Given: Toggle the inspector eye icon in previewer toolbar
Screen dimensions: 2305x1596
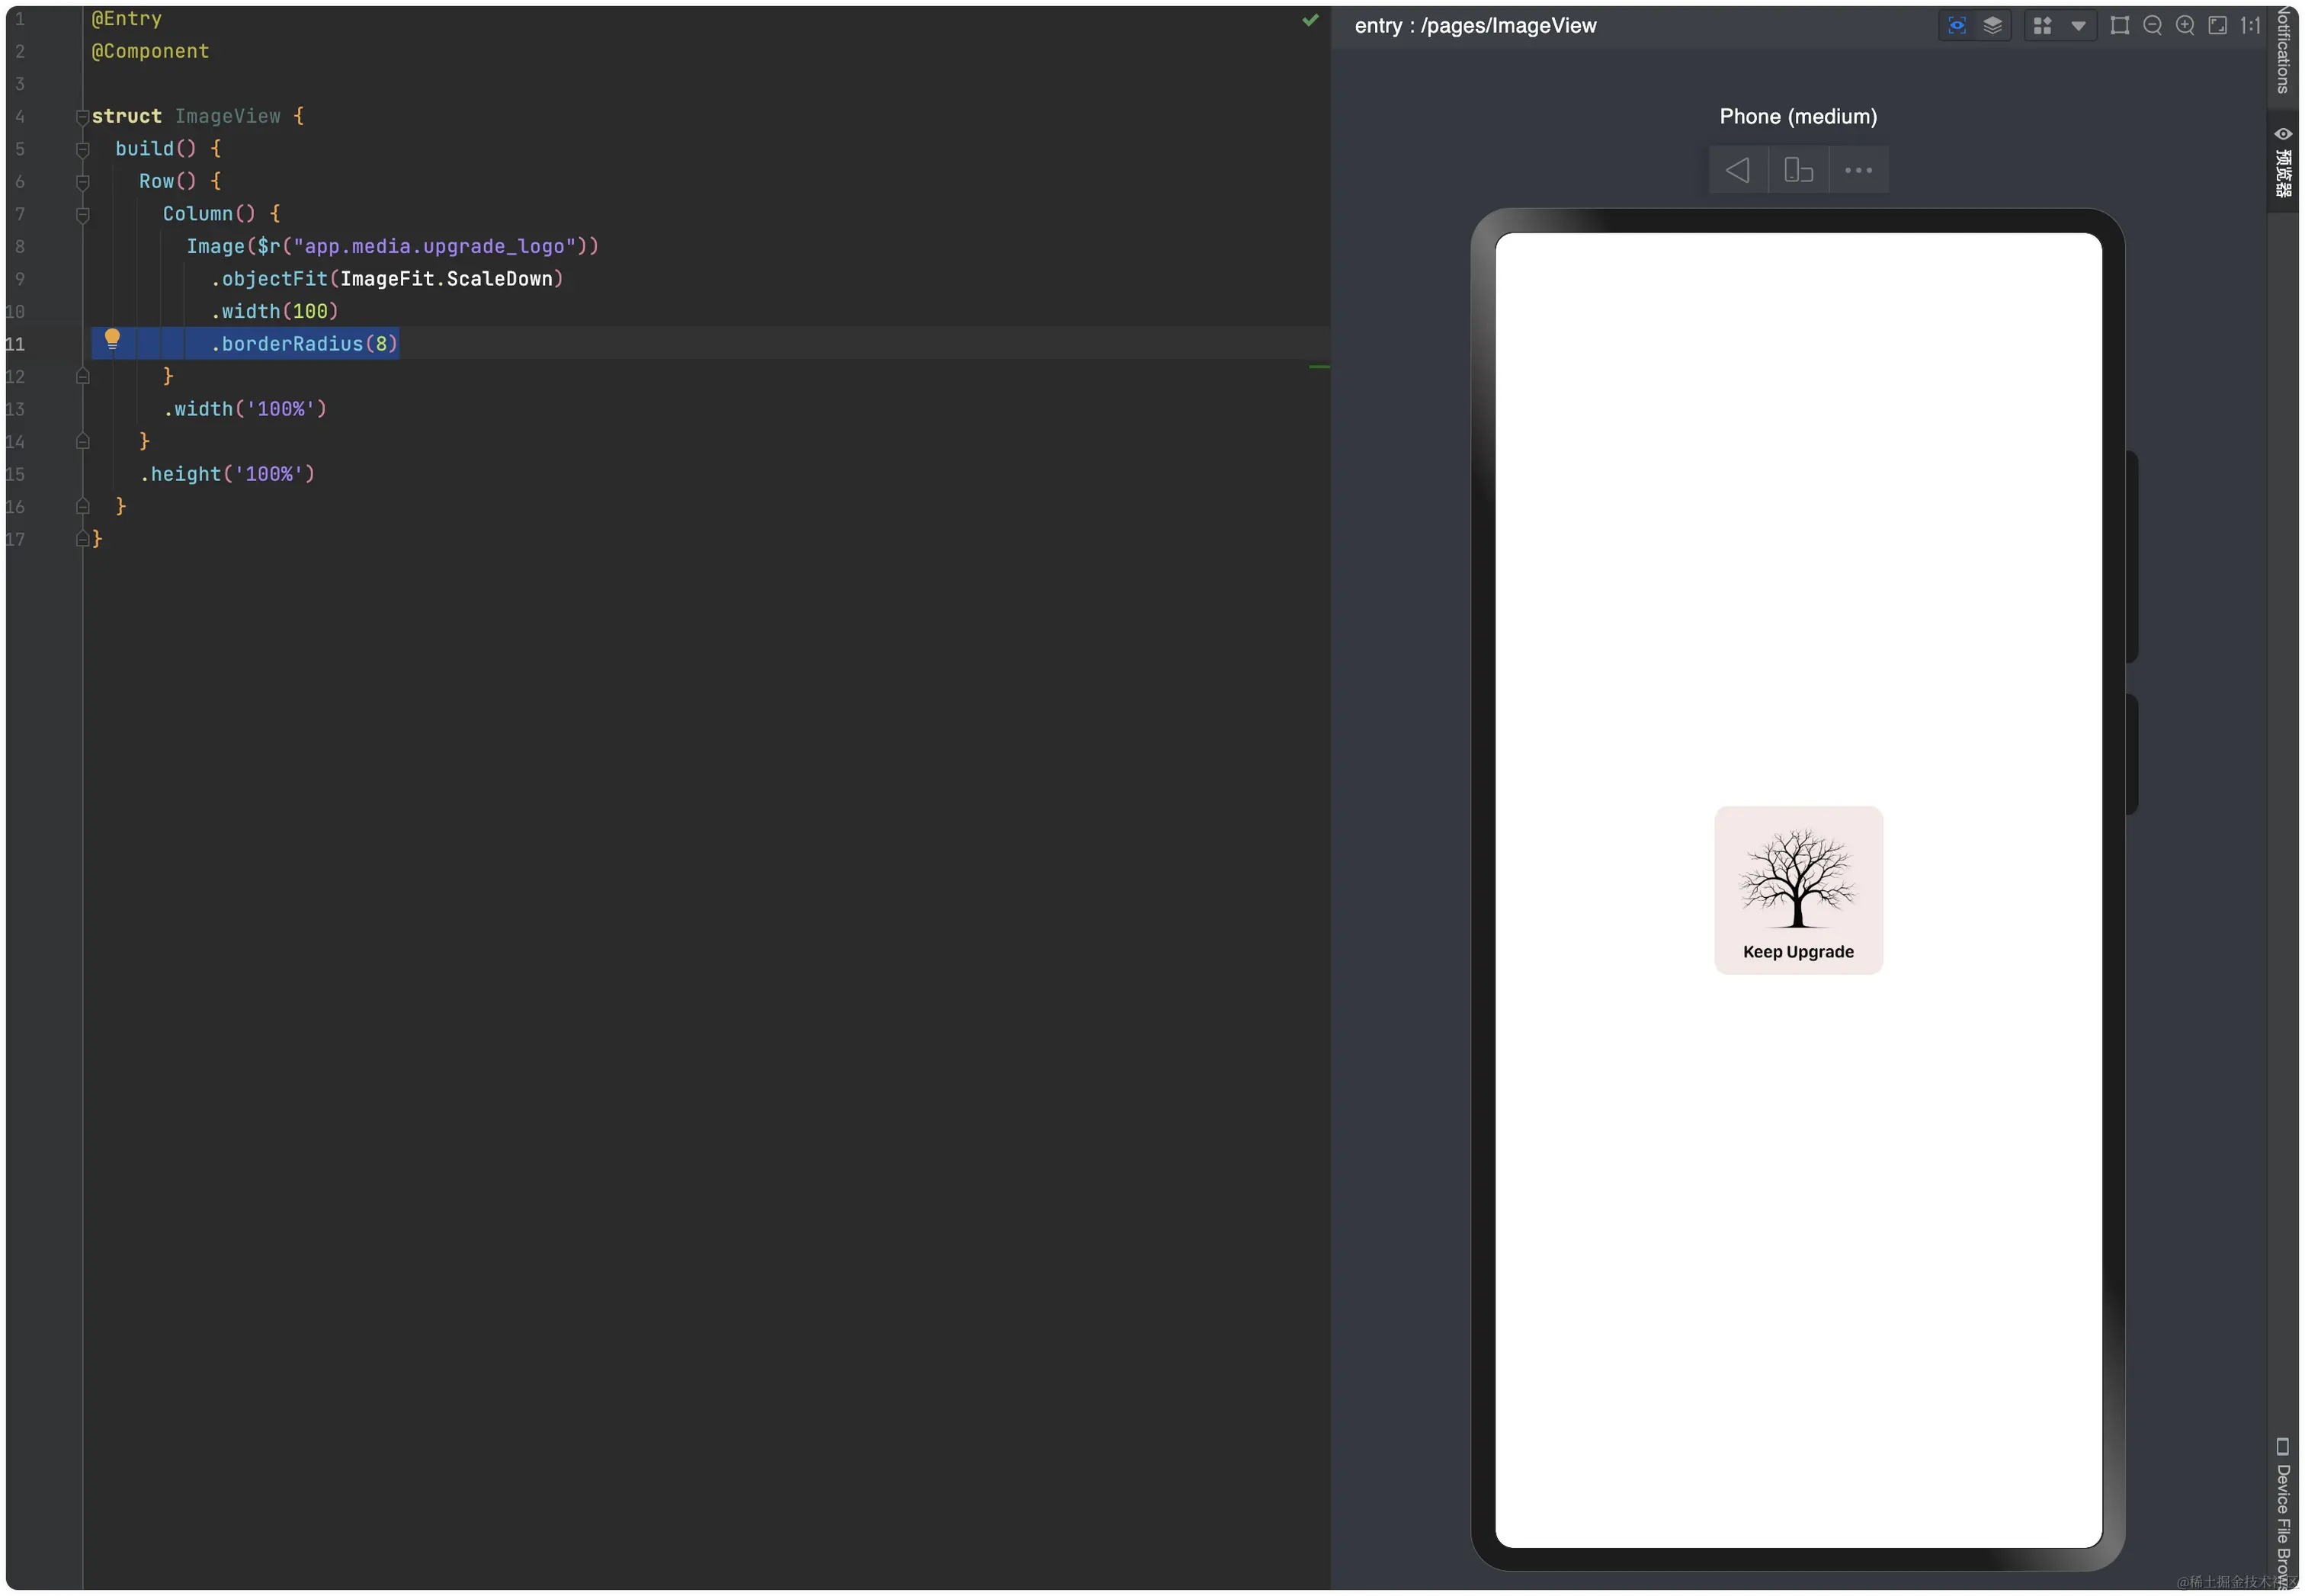Looking at the screenshot, I should pos(1957,26).
